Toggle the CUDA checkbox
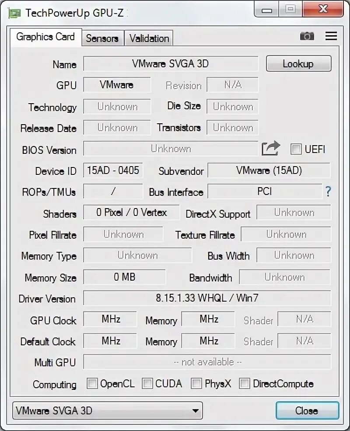The image size is (350, 431). click(x=147, y=383)
